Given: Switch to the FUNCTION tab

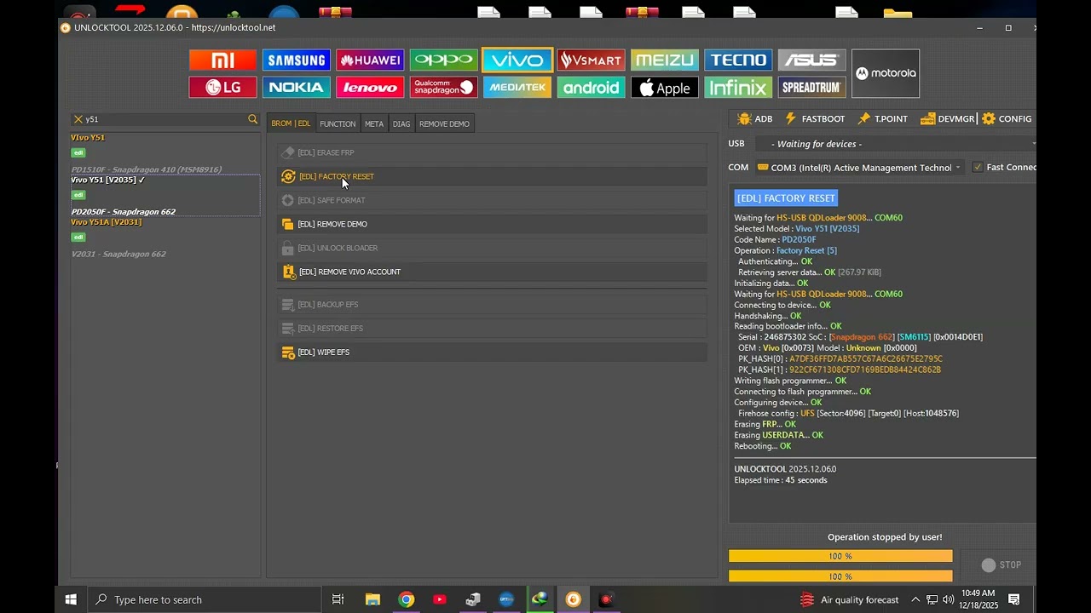Looking at the screenshot, I should click(338, 123).
